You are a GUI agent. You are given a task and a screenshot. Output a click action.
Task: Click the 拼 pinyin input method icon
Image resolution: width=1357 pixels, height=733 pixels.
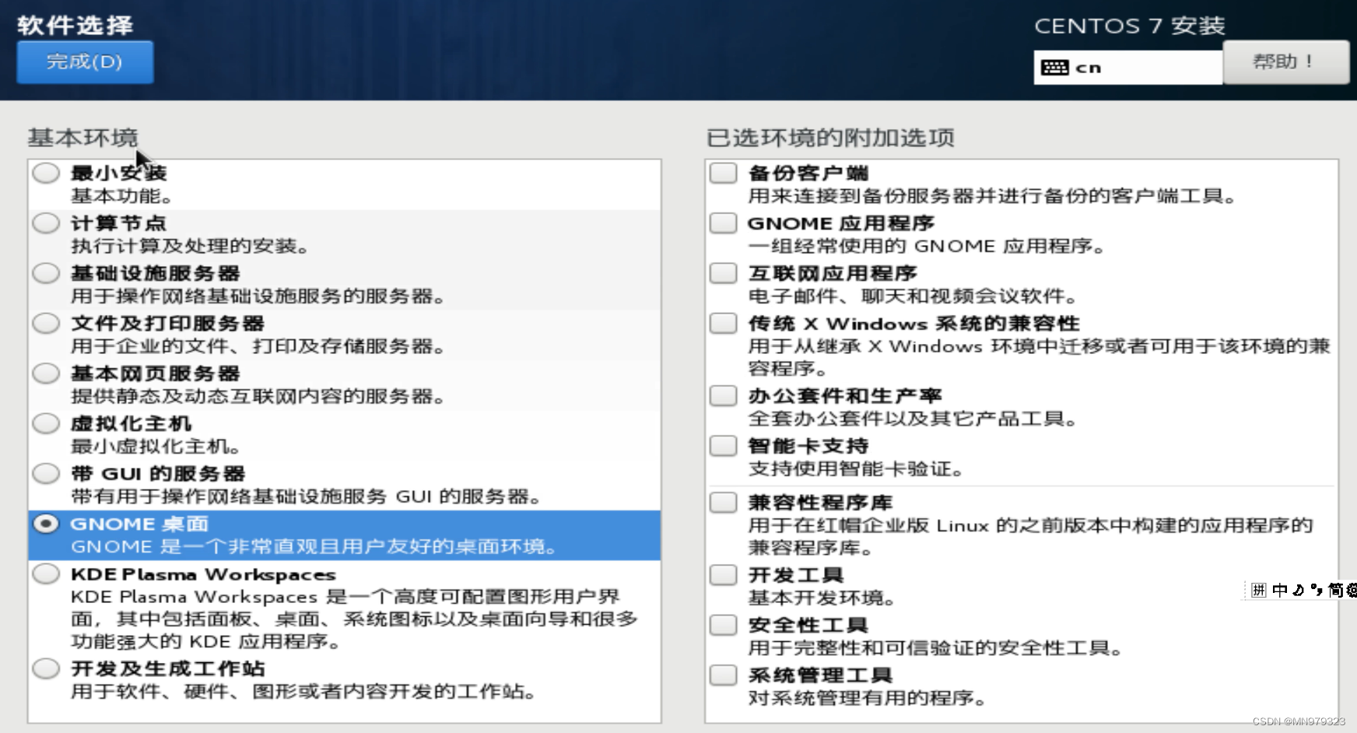[x=1259, y=590]
